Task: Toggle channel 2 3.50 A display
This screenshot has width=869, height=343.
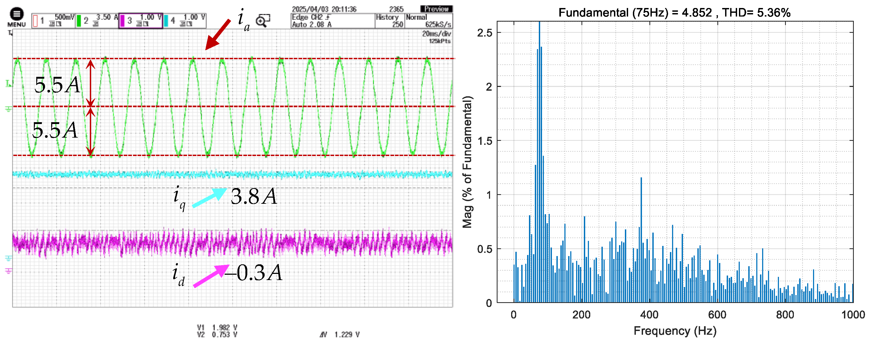Action: (97, 21)
